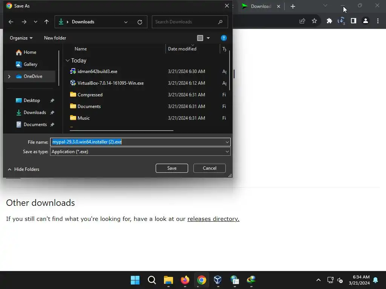Focus the Search Downloads field
Image resolution: width=386 pixels, height=289 pixels.
190,22
